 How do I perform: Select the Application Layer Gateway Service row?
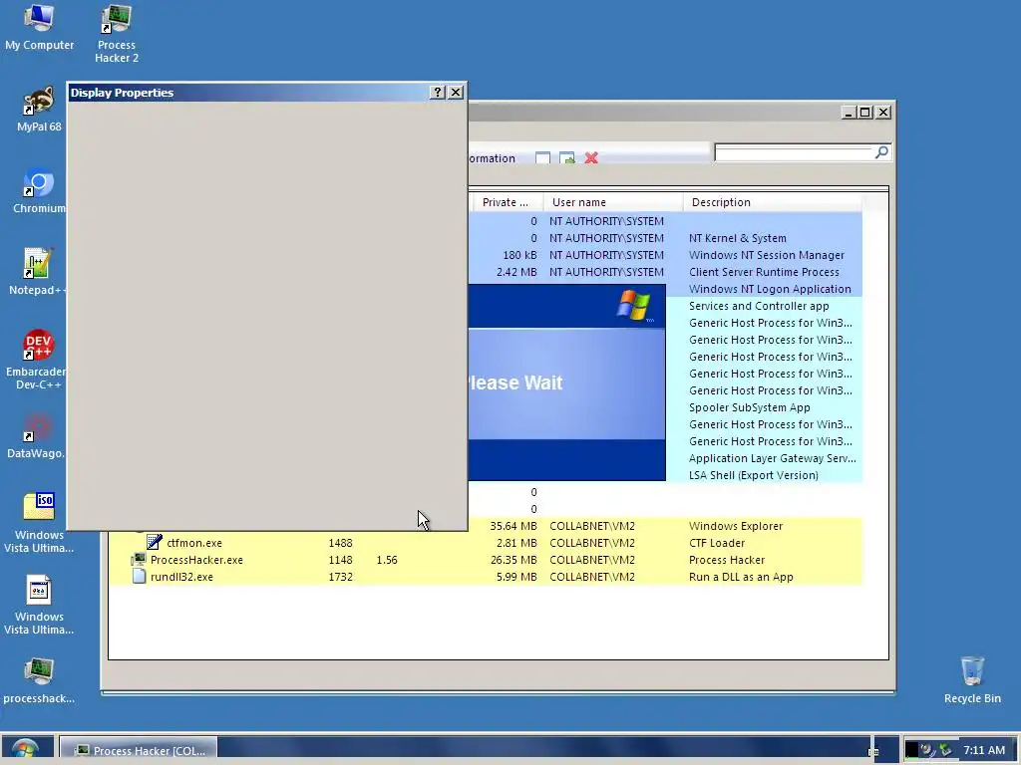pos(765,458)
